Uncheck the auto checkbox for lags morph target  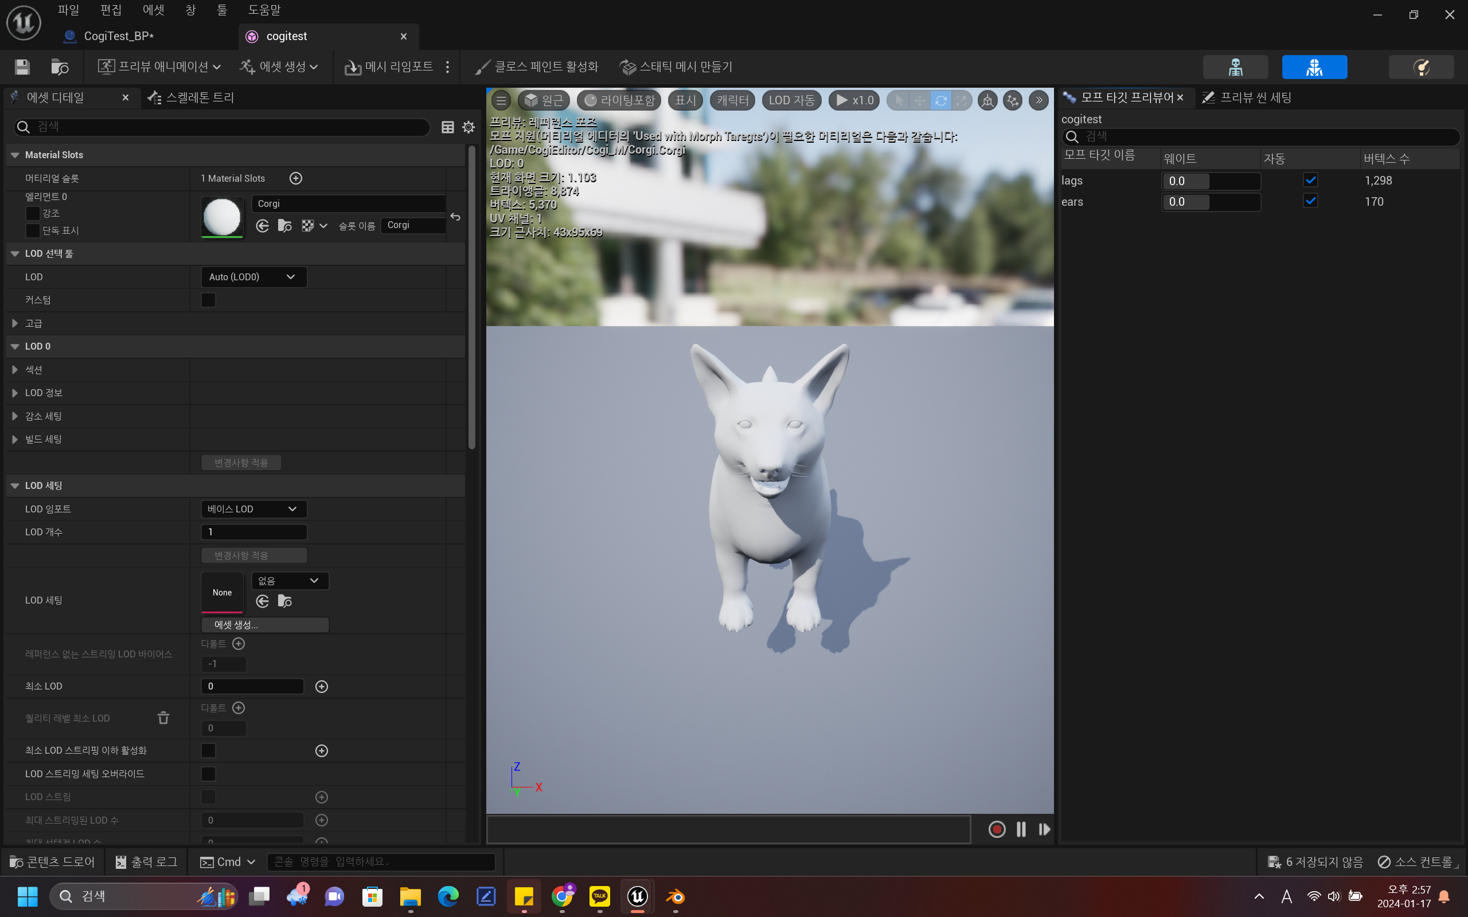coord(1310,180)
